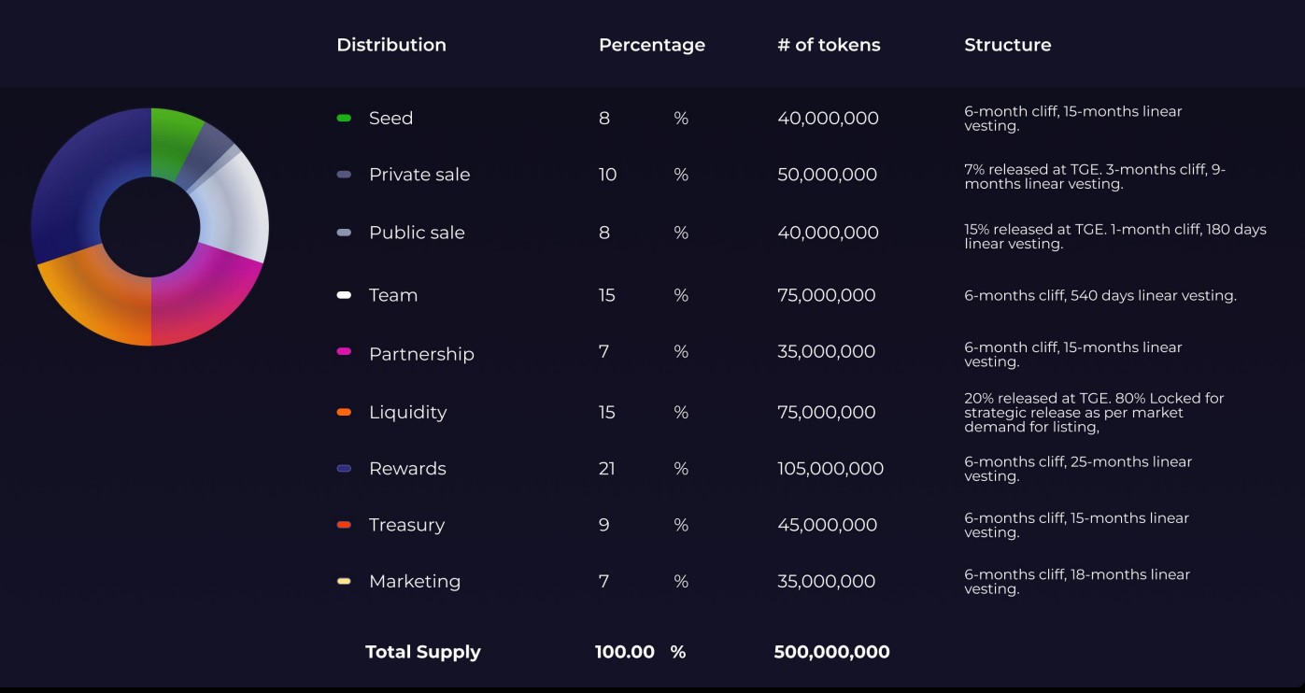Click the Public sale legend marker
The width and height of the screenshot is (1305, 693).
345,233
